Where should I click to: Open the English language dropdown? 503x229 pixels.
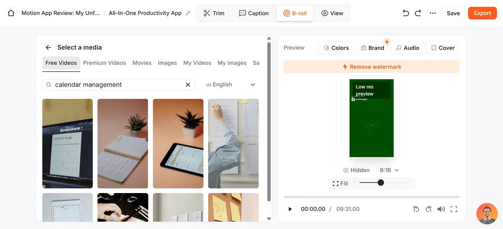231,85
